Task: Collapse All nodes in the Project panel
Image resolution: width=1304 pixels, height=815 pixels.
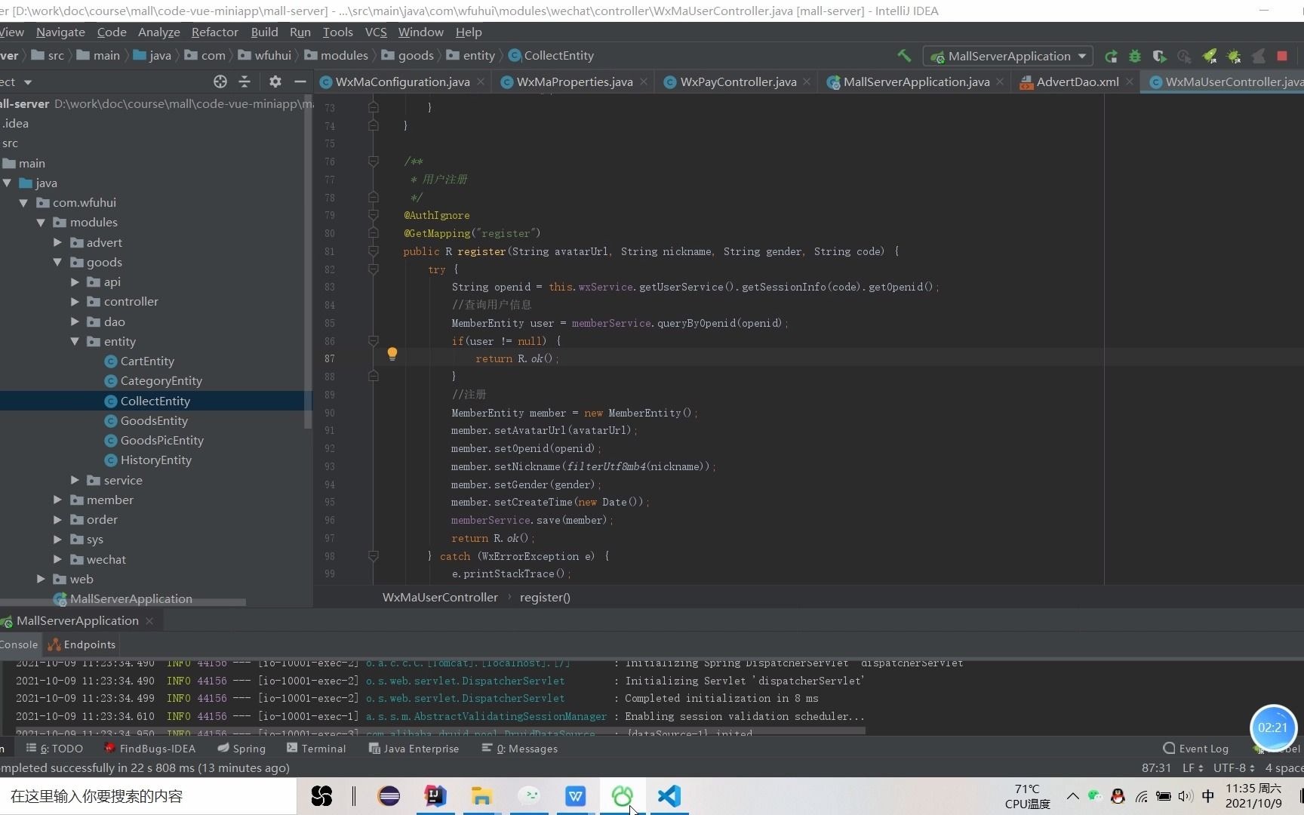Action: click(x=244, y=81)
